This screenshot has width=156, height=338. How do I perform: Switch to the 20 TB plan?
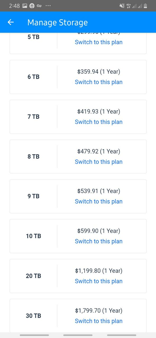pos(99,281)
